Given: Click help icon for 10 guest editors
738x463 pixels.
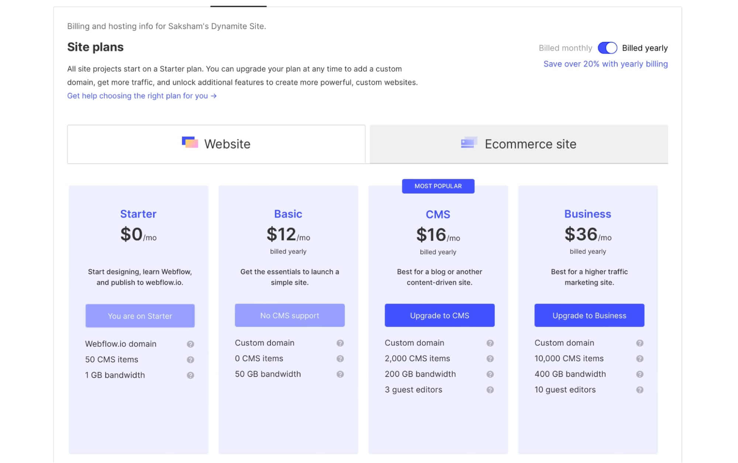Looking at the screenshot, I should [640, 390].
